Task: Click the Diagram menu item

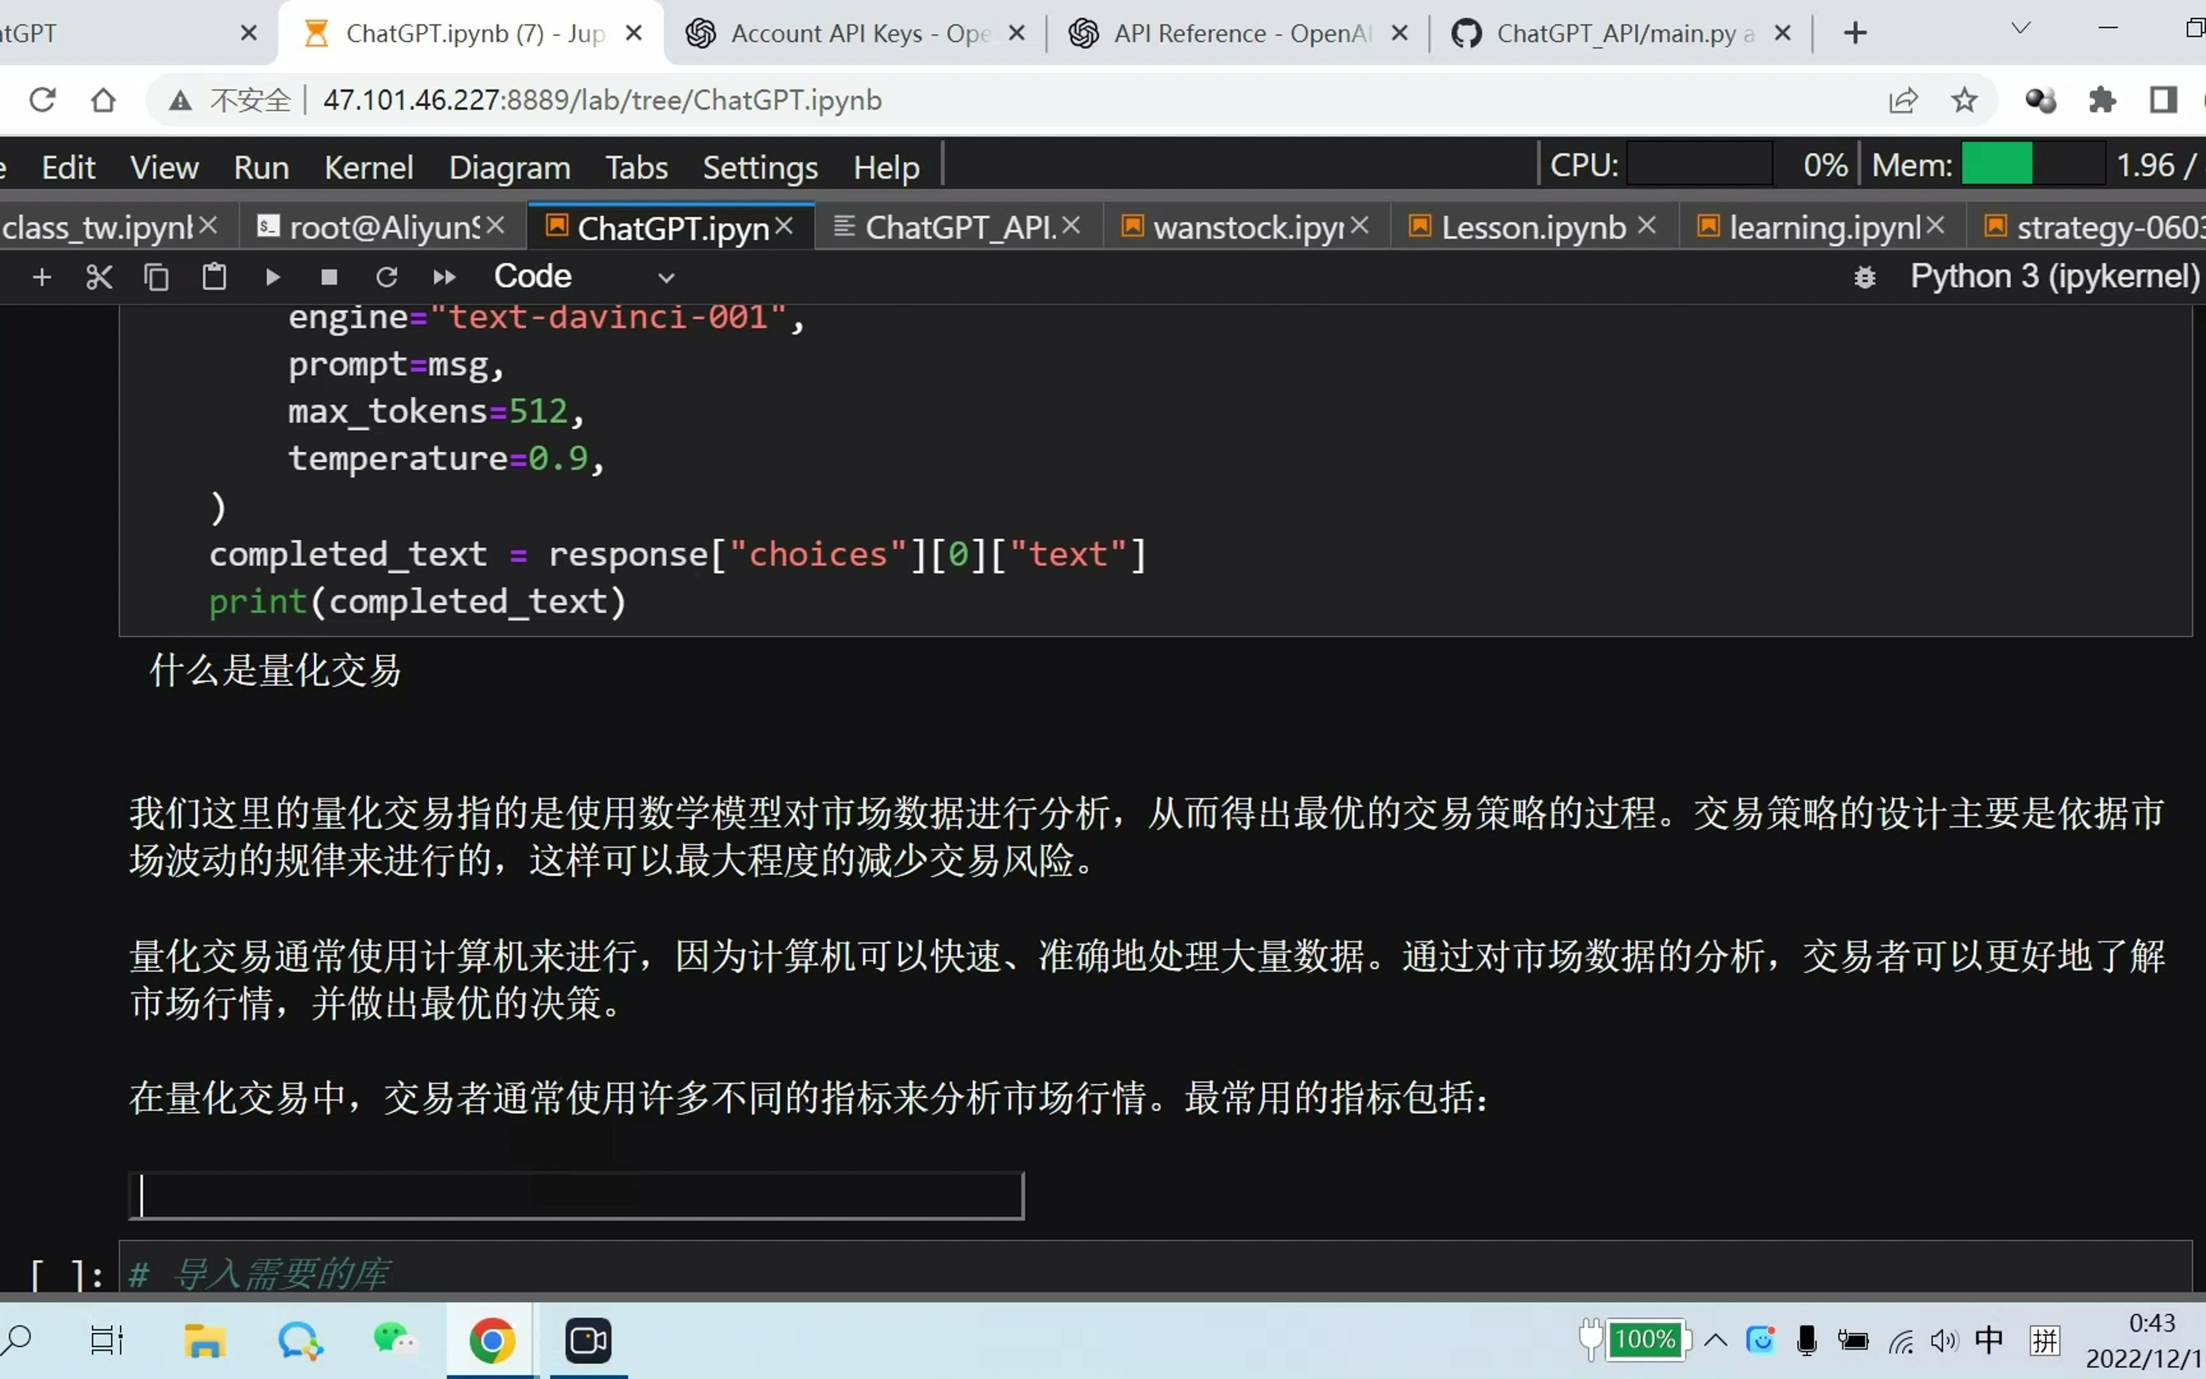Action: [x=508, y=165]
